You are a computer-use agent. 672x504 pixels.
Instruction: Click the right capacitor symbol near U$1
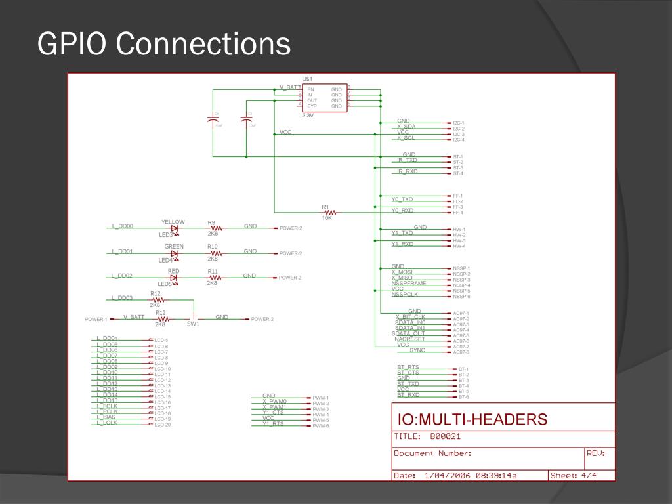pyautogui.click(x=247, y=119)
